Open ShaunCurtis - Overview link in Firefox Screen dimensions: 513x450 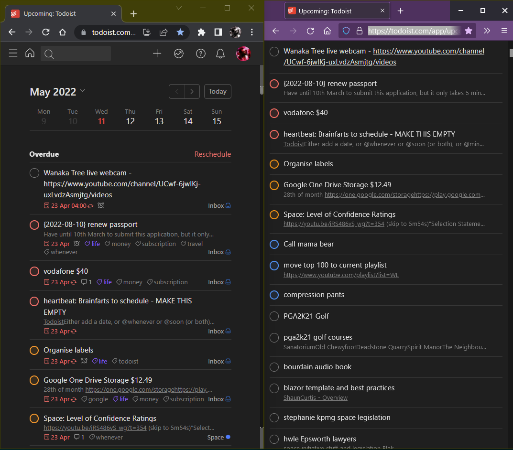[x=316, y=398]
